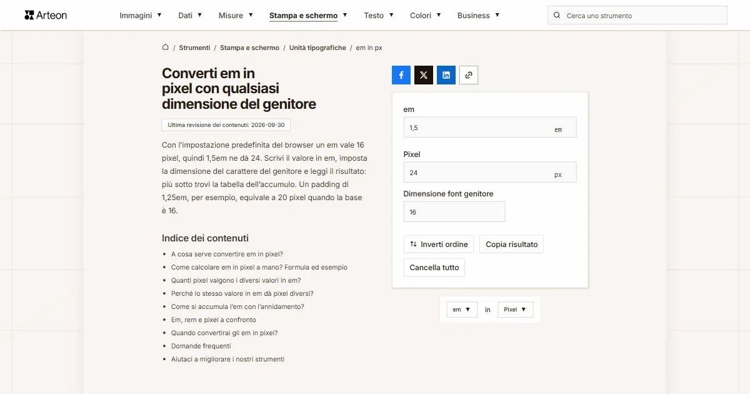750x394 pixels.
Task: Click the 'Copia risultato' button
Action: pyautogui.click(x=512, y=244)
